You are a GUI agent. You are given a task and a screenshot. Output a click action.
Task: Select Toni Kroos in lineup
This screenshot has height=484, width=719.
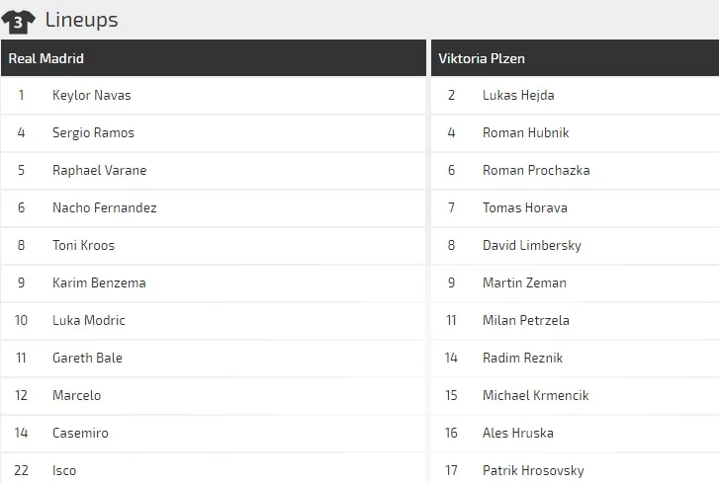click(83, 246)
